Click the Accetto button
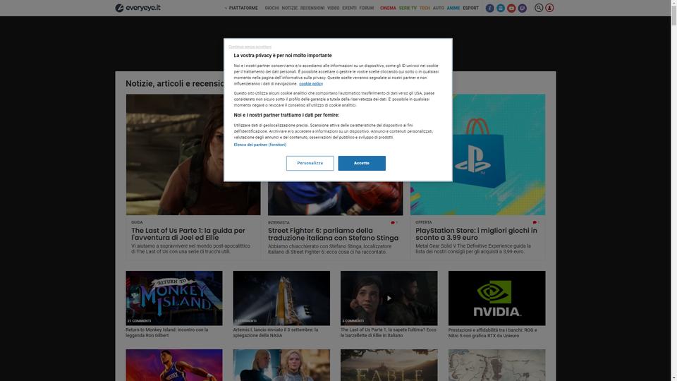677x381 pixels. [362, 163]
